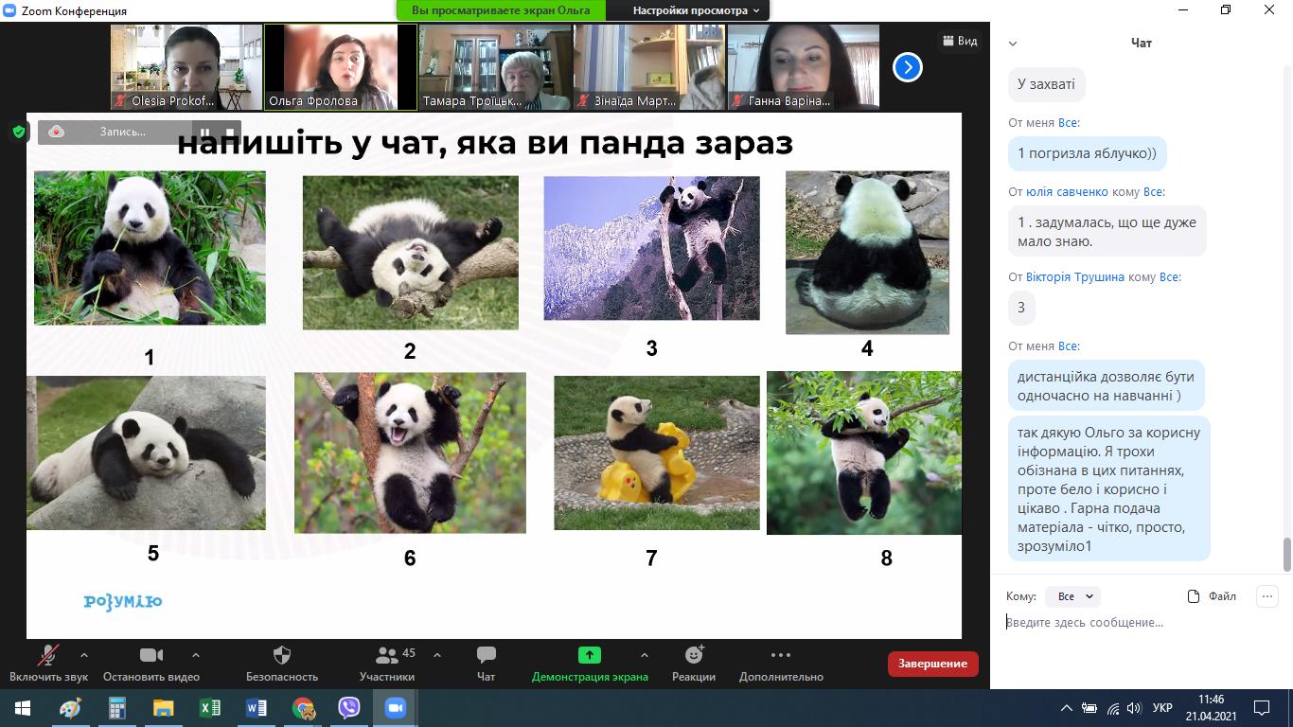
Task: Expand the view settings dropdown
Action: (699, 10)
